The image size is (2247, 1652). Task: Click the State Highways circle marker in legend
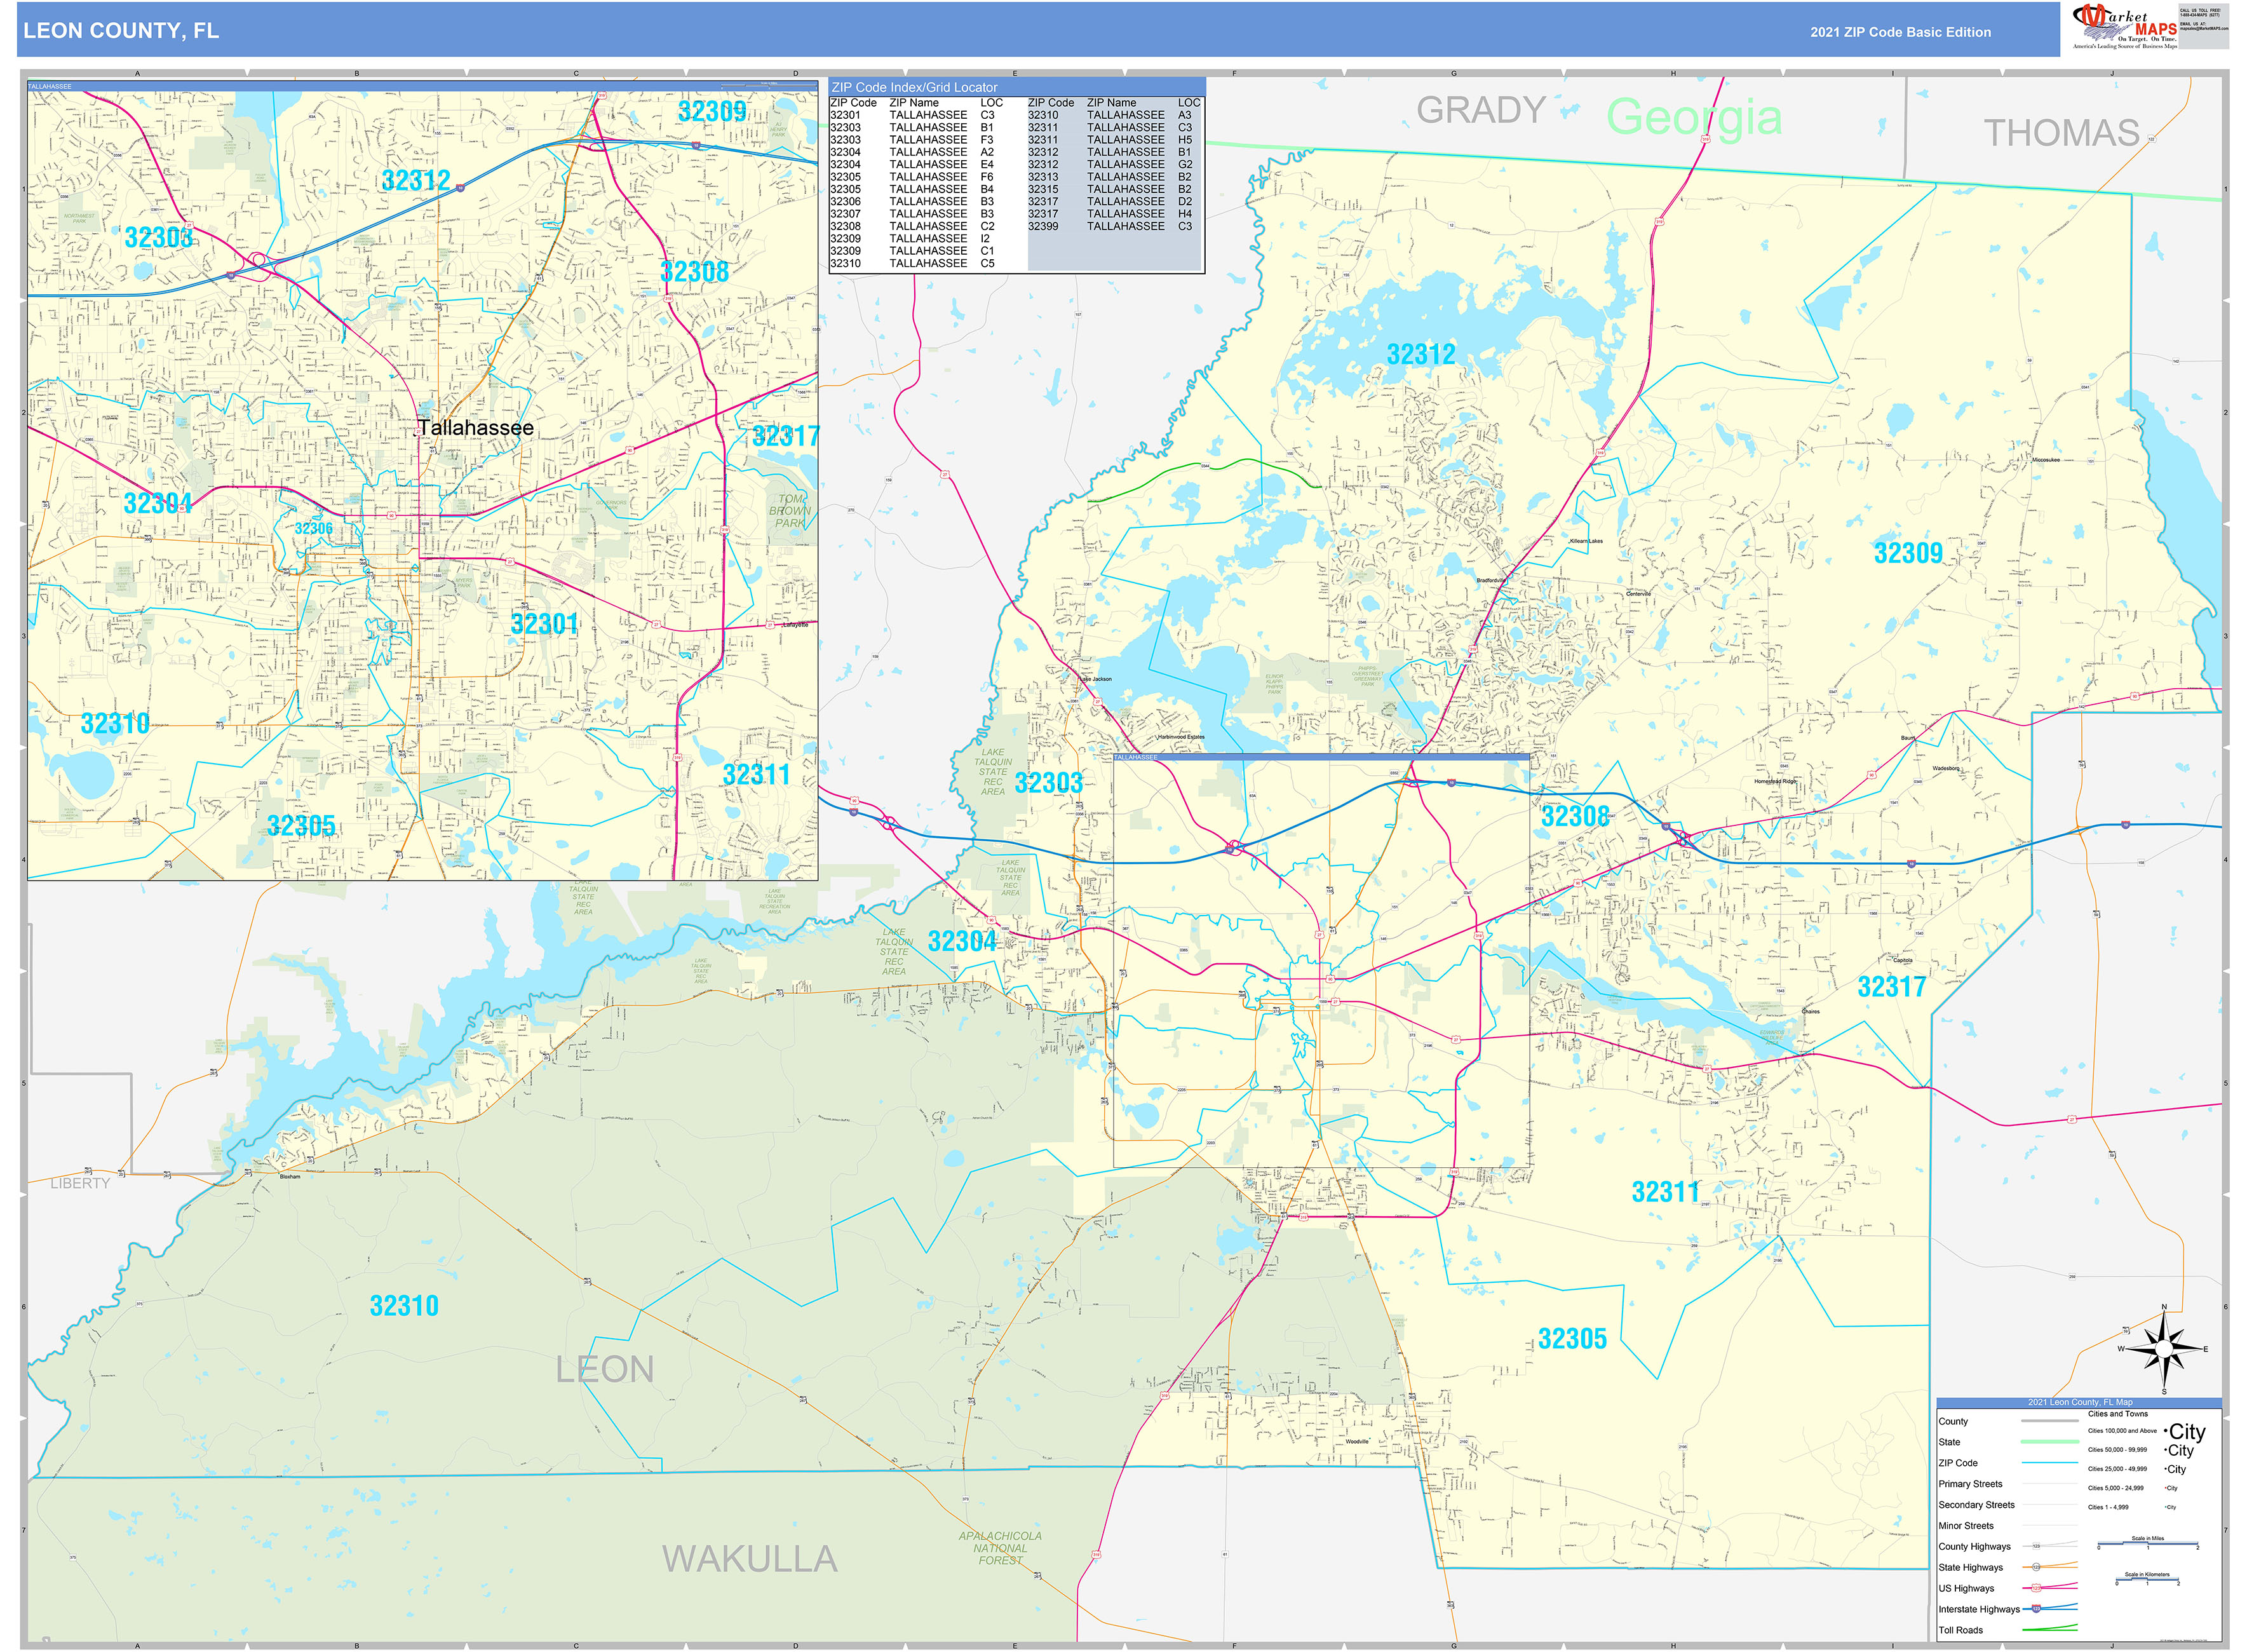click(2036, 1567)
